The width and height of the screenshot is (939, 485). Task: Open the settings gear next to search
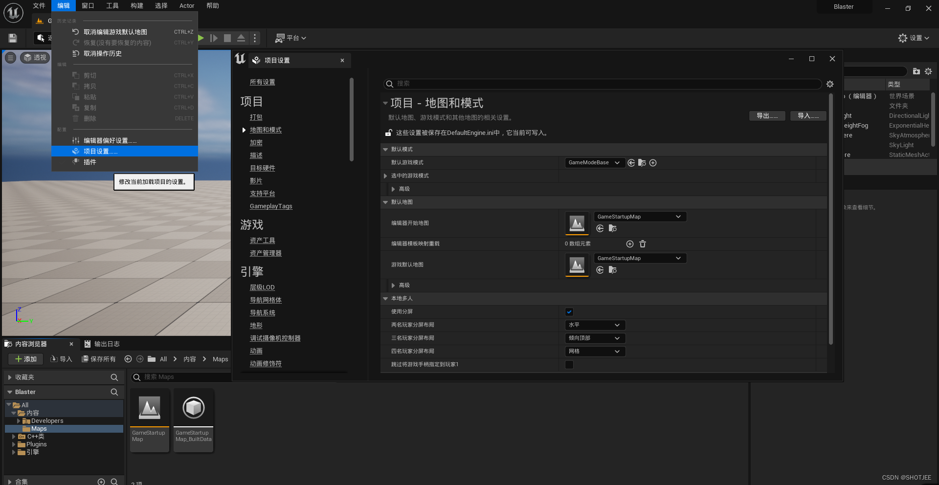(830, 84)
